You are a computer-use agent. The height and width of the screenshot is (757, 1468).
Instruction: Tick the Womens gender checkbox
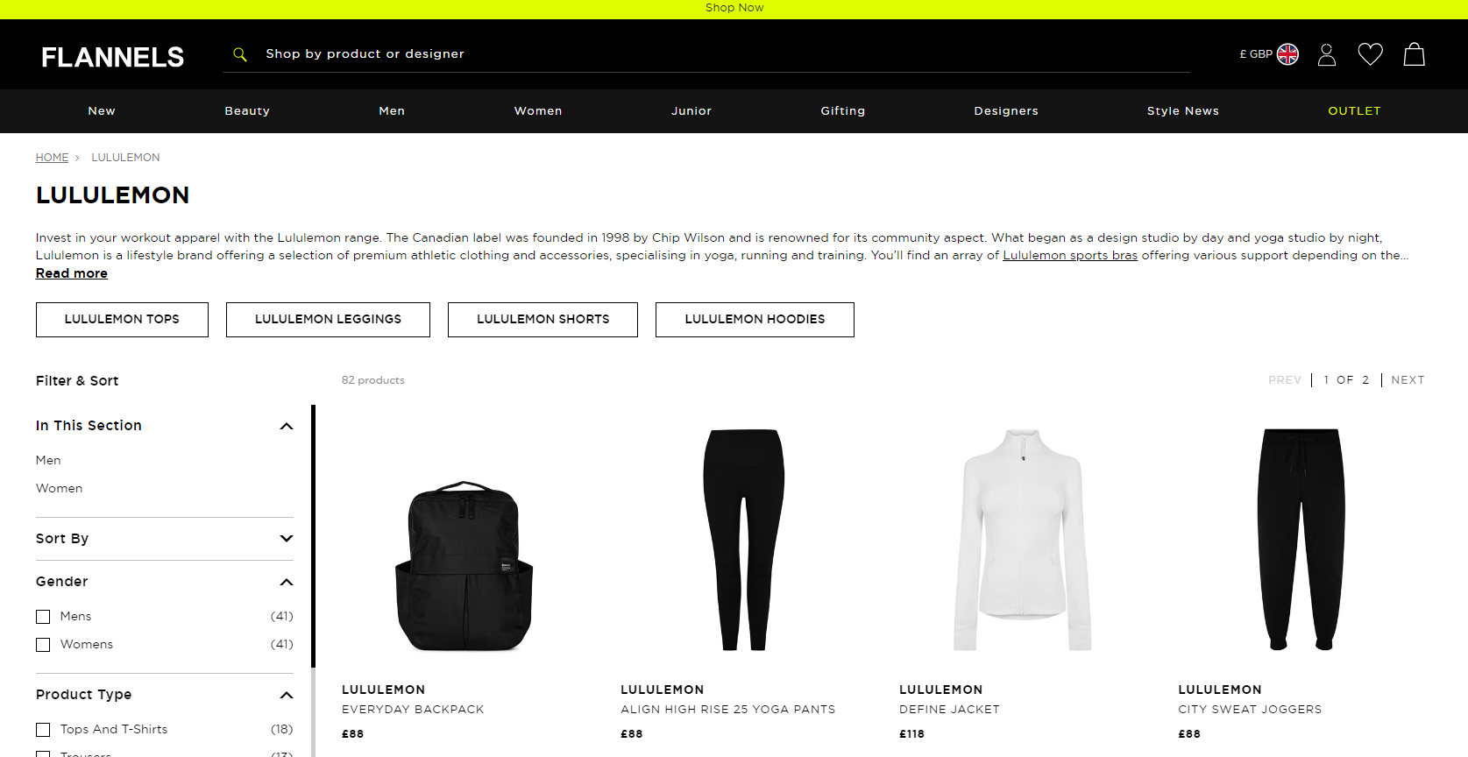click(x=43, y=645)
